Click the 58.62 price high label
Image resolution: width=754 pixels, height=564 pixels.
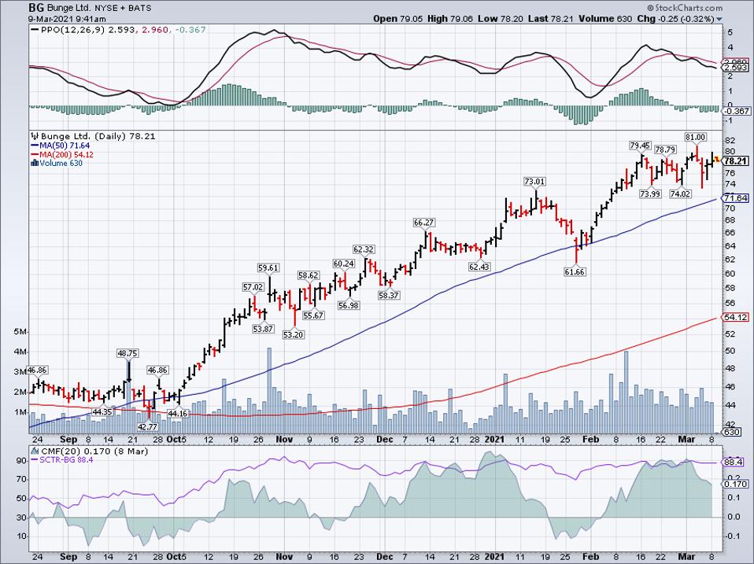pyautogui.click(x=309, y=275)
